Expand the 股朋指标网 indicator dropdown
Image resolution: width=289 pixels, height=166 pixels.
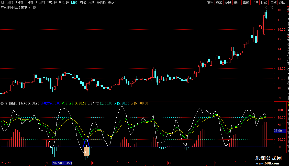(2, 103)
